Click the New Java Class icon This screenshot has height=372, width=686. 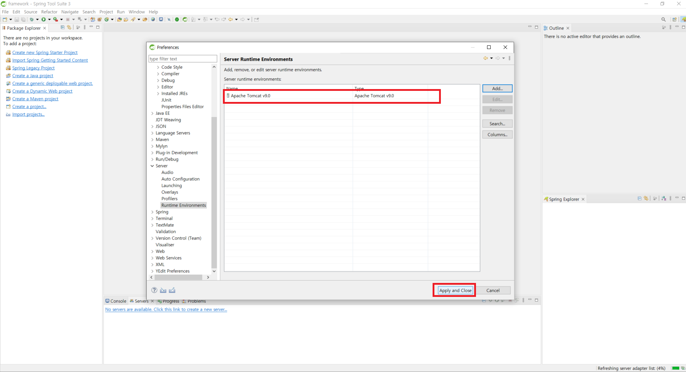click(x=106, y=19)
